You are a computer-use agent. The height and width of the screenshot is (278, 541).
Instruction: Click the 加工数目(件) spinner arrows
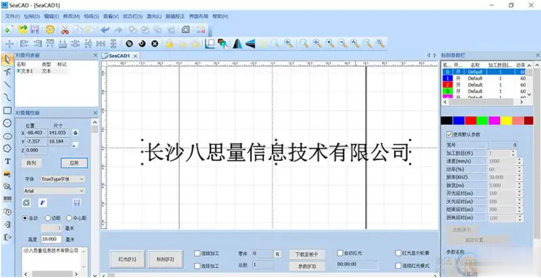tap(514, 153)
